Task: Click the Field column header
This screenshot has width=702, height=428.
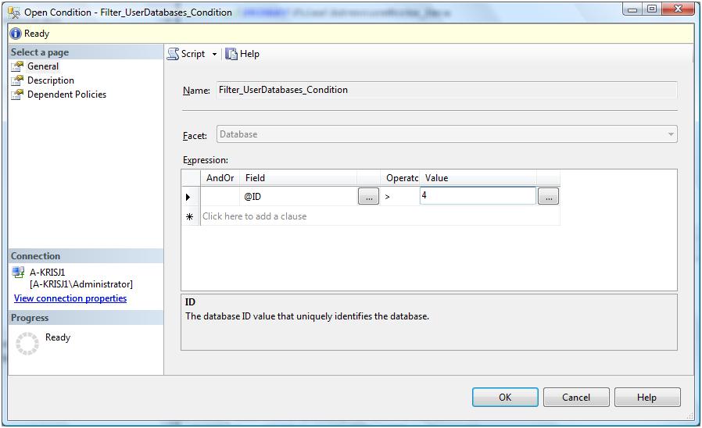Action: [299, 178]
